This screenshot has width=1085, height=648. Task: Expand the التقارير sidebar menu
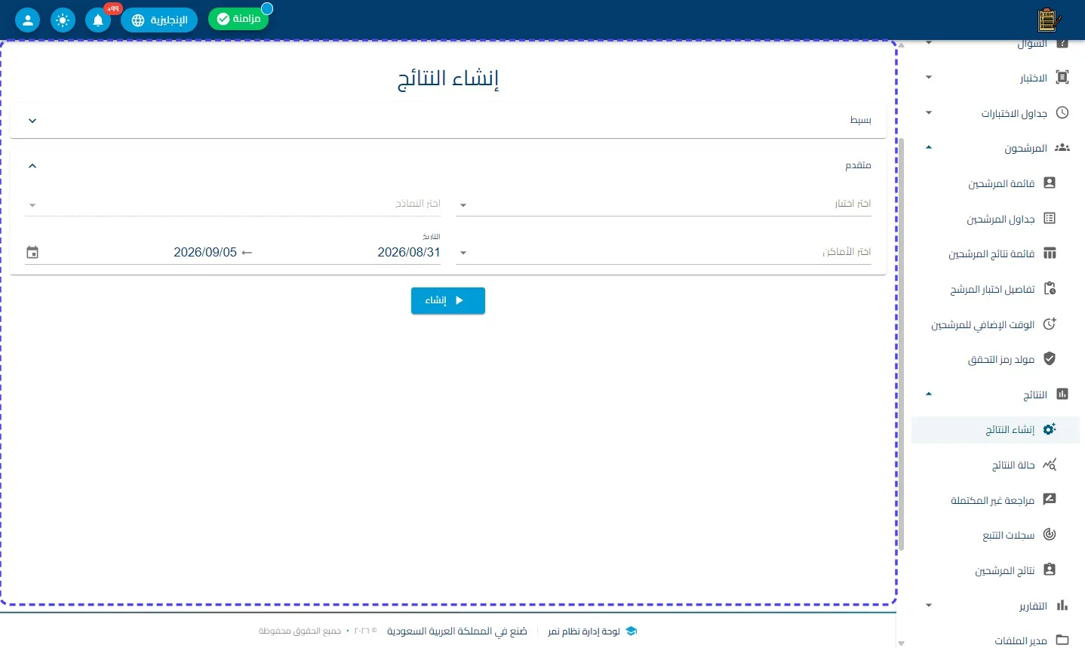click(x=996, y=606)
